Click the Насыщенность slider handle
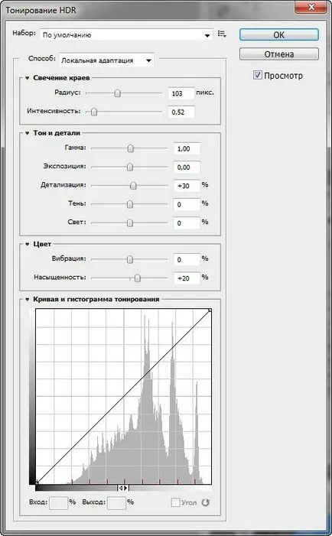332x536 pixels. pos(137,278)
